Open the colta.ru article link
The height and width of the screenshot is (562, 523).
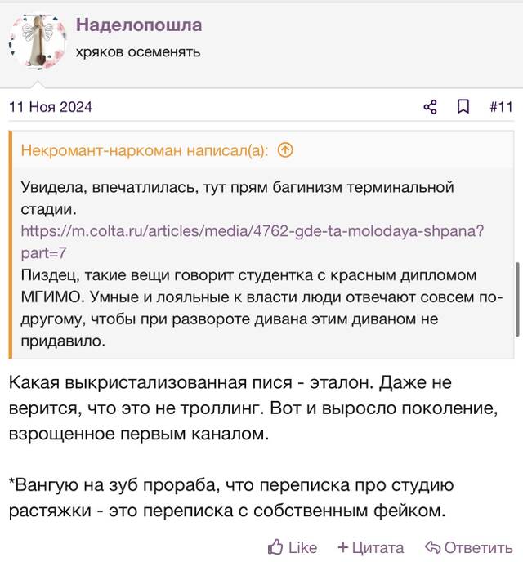[252, 242]
